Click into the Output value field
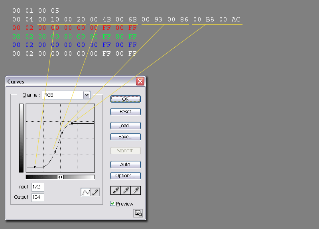The image size is (319, 229). click(38, 197)
